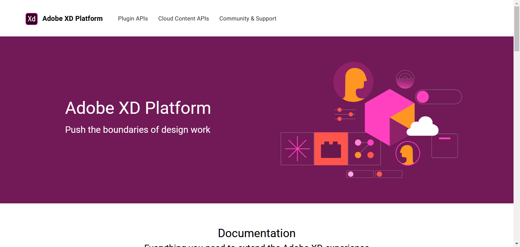Click the vertical scrollbar thumb
Image resolution: width=520 pixels, height=247 pixels.
point(517,28)
